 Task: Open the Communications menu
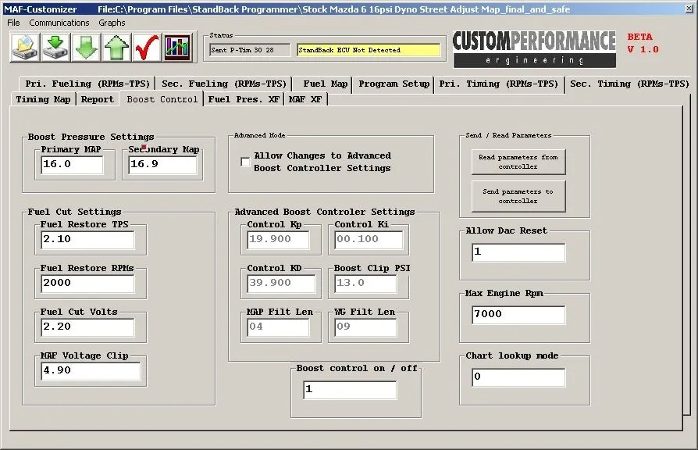click(x=59, y=23)
